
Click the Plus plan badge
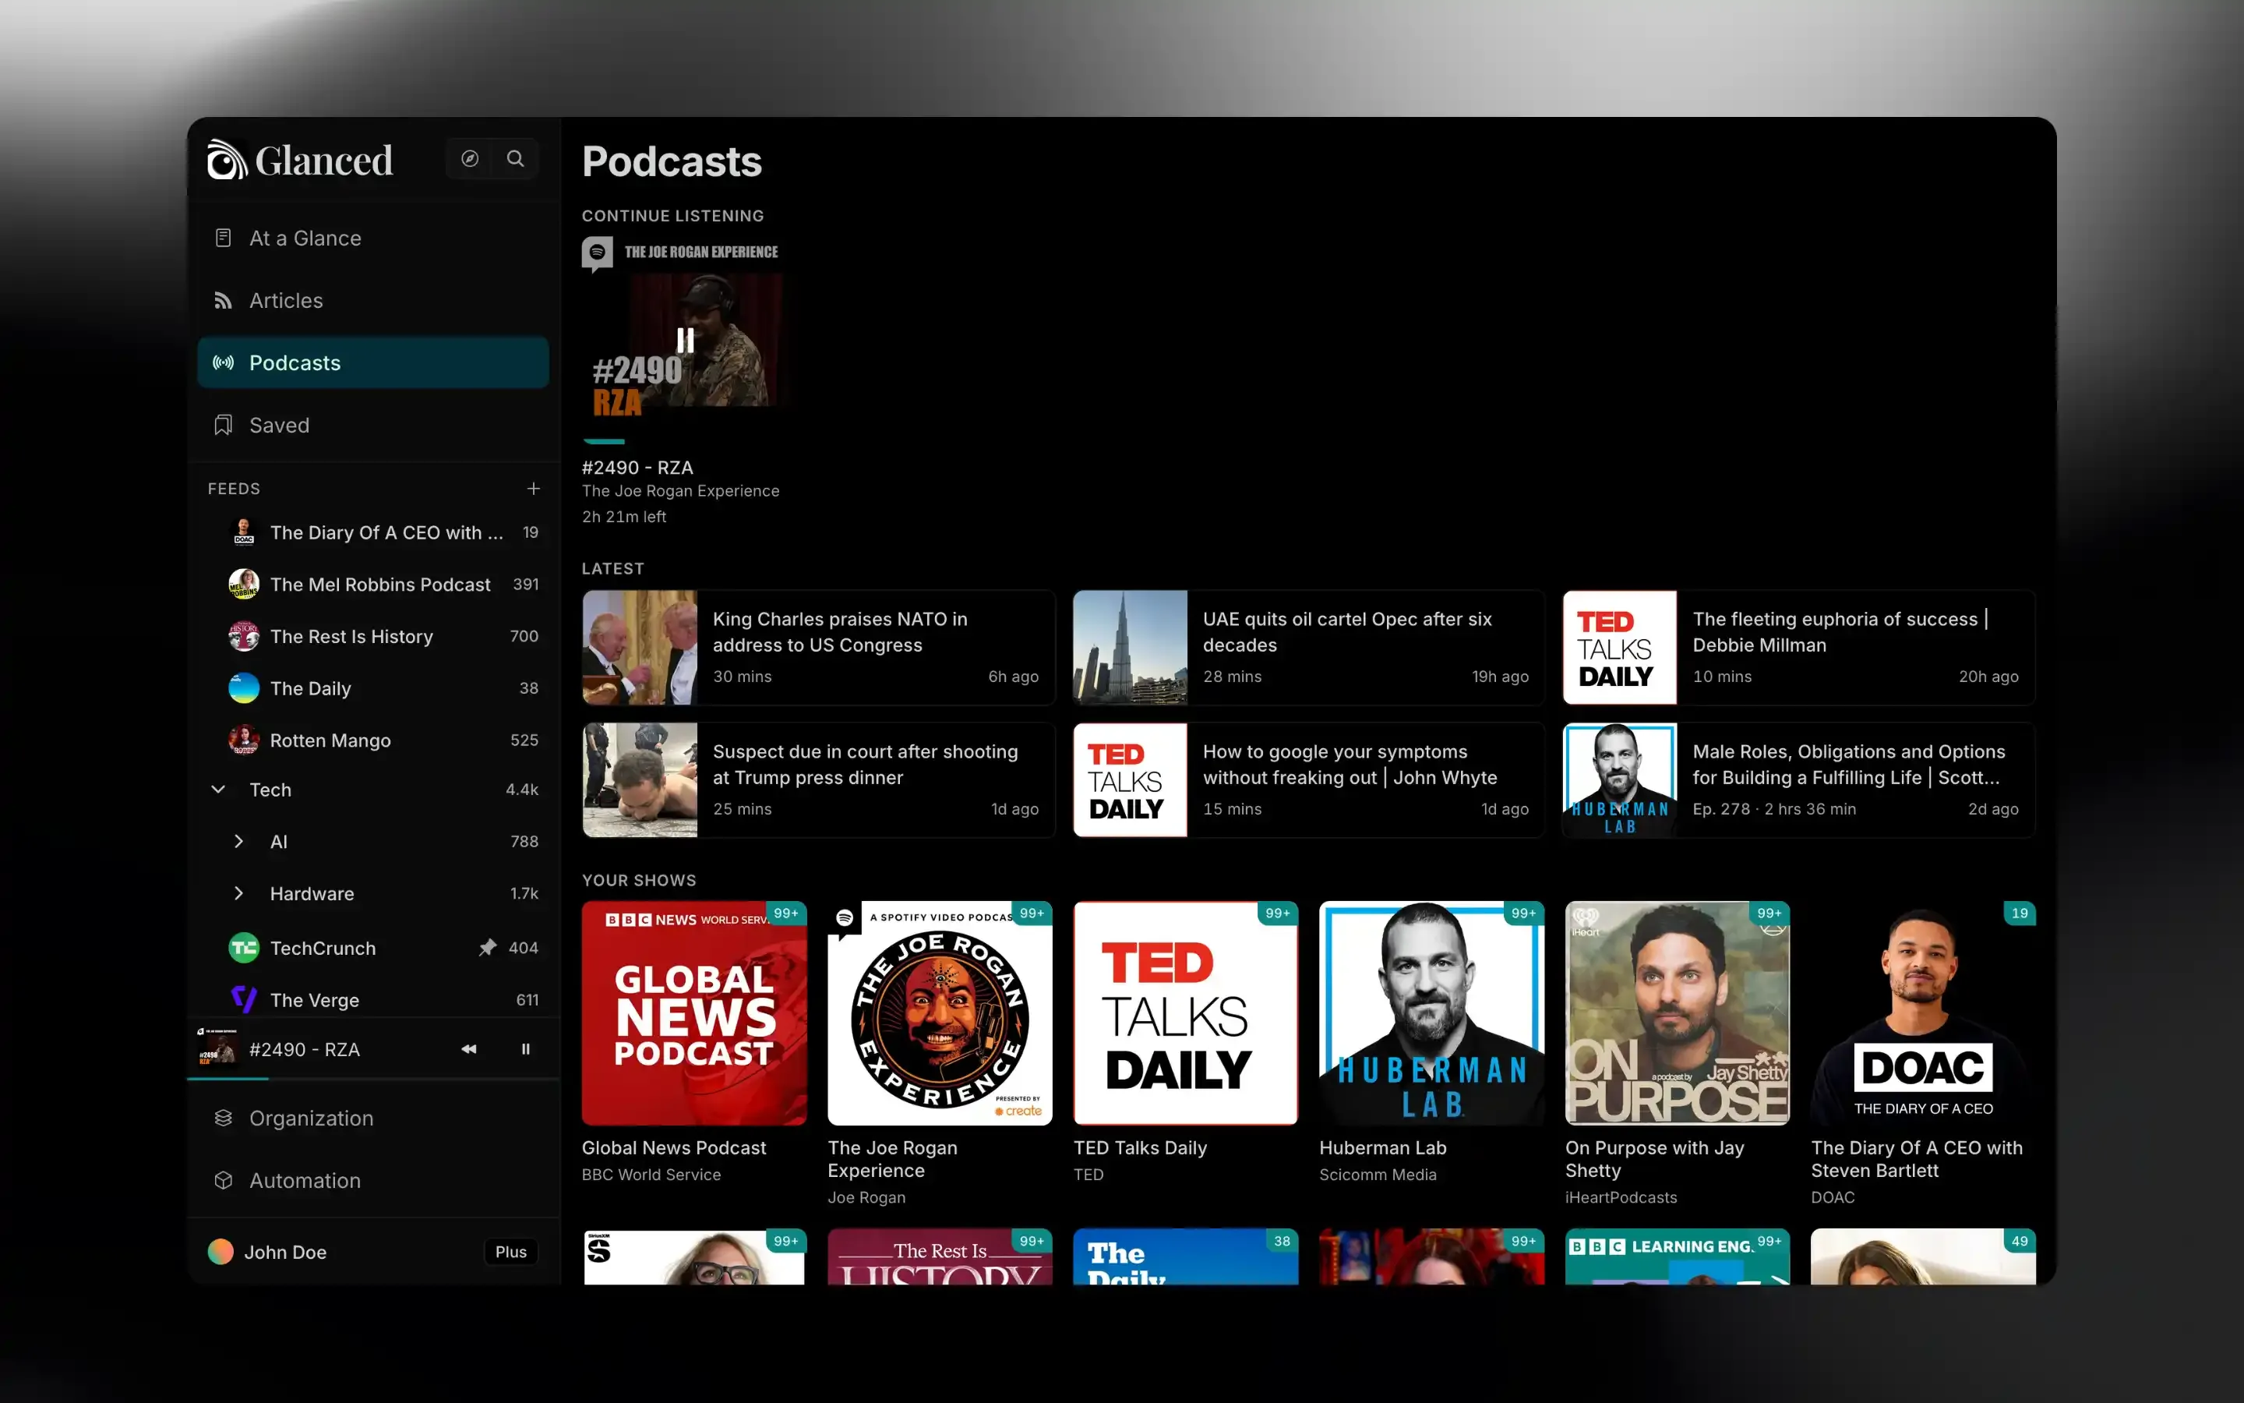pos(511,1252)
